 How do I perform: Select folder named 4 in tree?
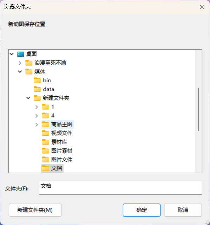(48, 116)
